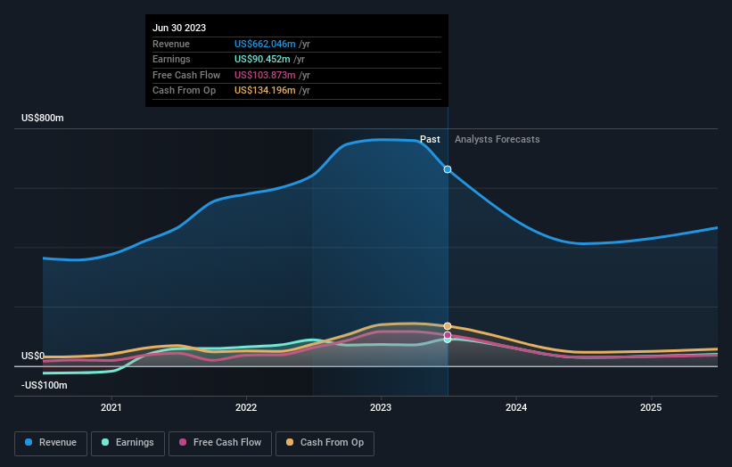732x467 pixels.
Task: Click the -US$100m y-axis label
Action: pyautogui.click(x=45, y=385)
